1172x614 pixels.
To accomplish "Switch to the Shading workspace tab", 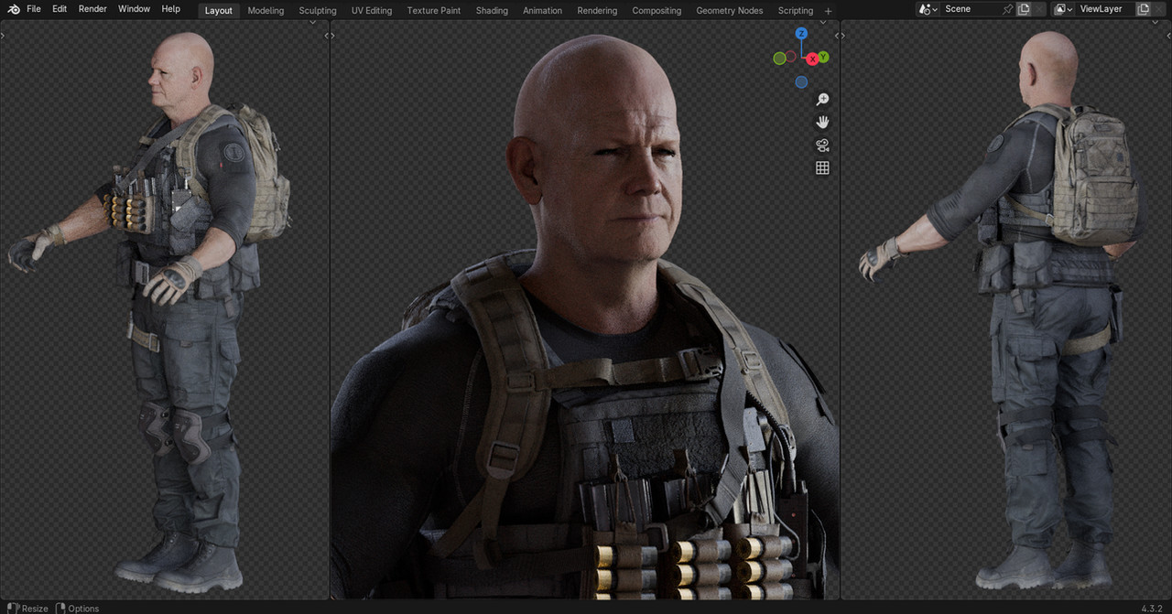I will coord(492,10).
